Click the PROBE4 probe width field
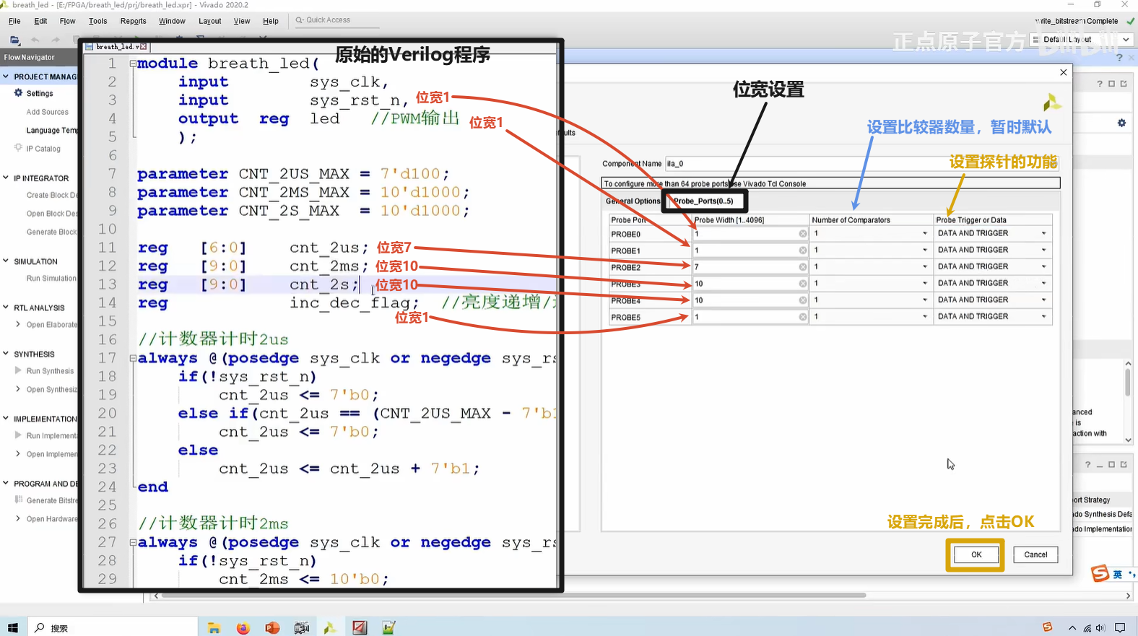Screen dimensions: 1138x636 pyautogui.click(x=750, y=300)
